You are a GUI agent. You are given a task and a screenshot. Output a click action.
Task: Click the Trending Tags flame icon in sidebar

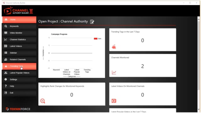tap(6, 66)
